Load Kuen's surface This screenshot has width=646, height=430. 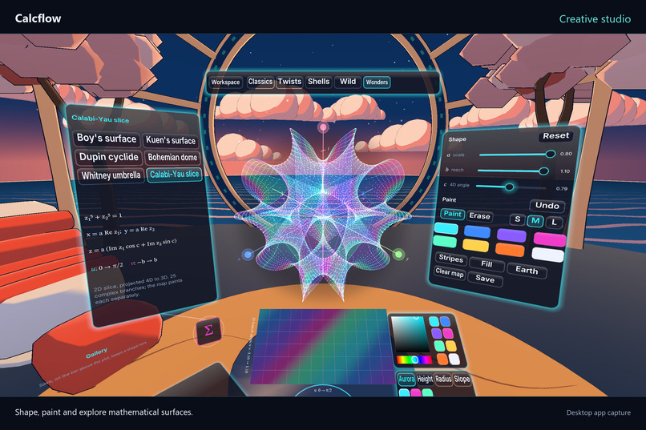(x=171, y=140)
